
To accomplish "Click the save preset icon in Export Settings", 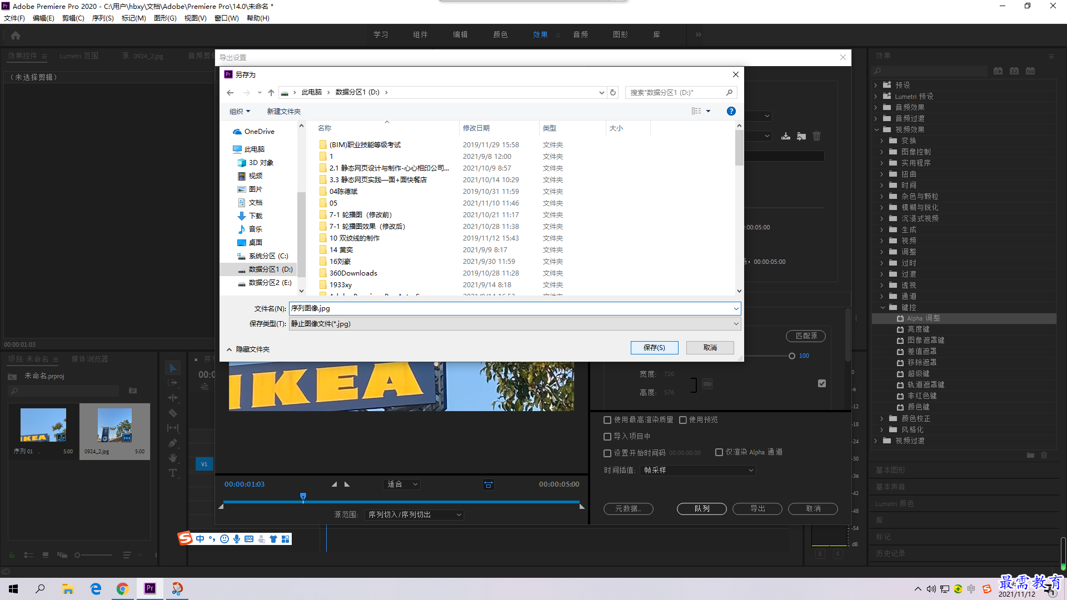I will tap(786, 136).
